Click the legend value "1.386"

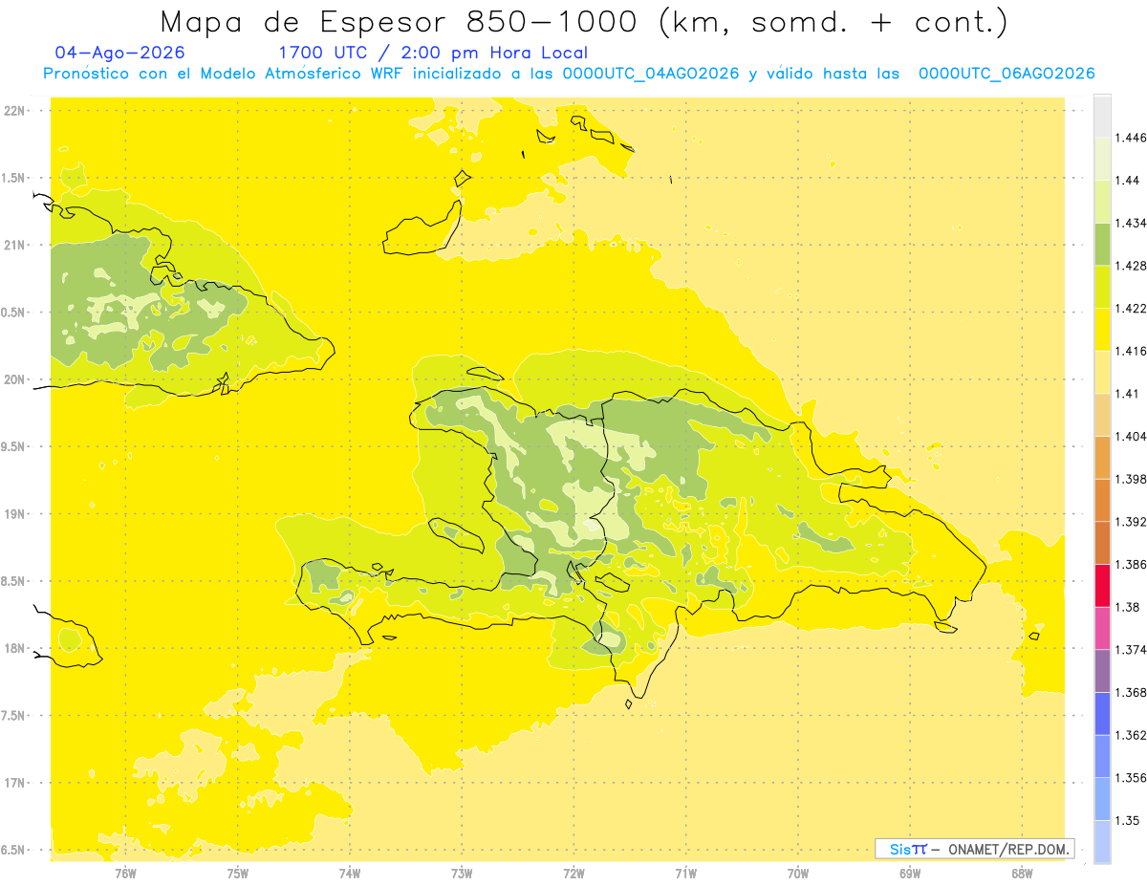pos(1133,565)
